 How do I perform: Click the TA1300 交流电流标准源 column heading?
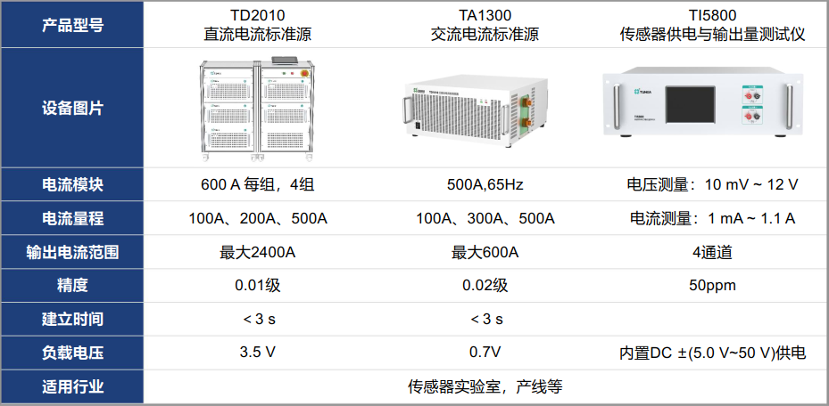tap(485, 25)
